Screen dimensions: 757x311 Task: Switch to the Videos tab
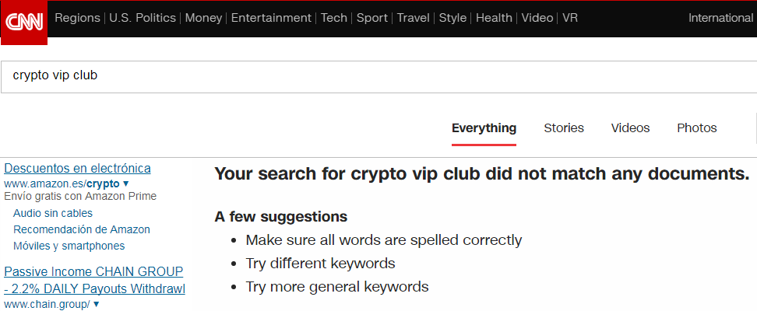point(631,128)
